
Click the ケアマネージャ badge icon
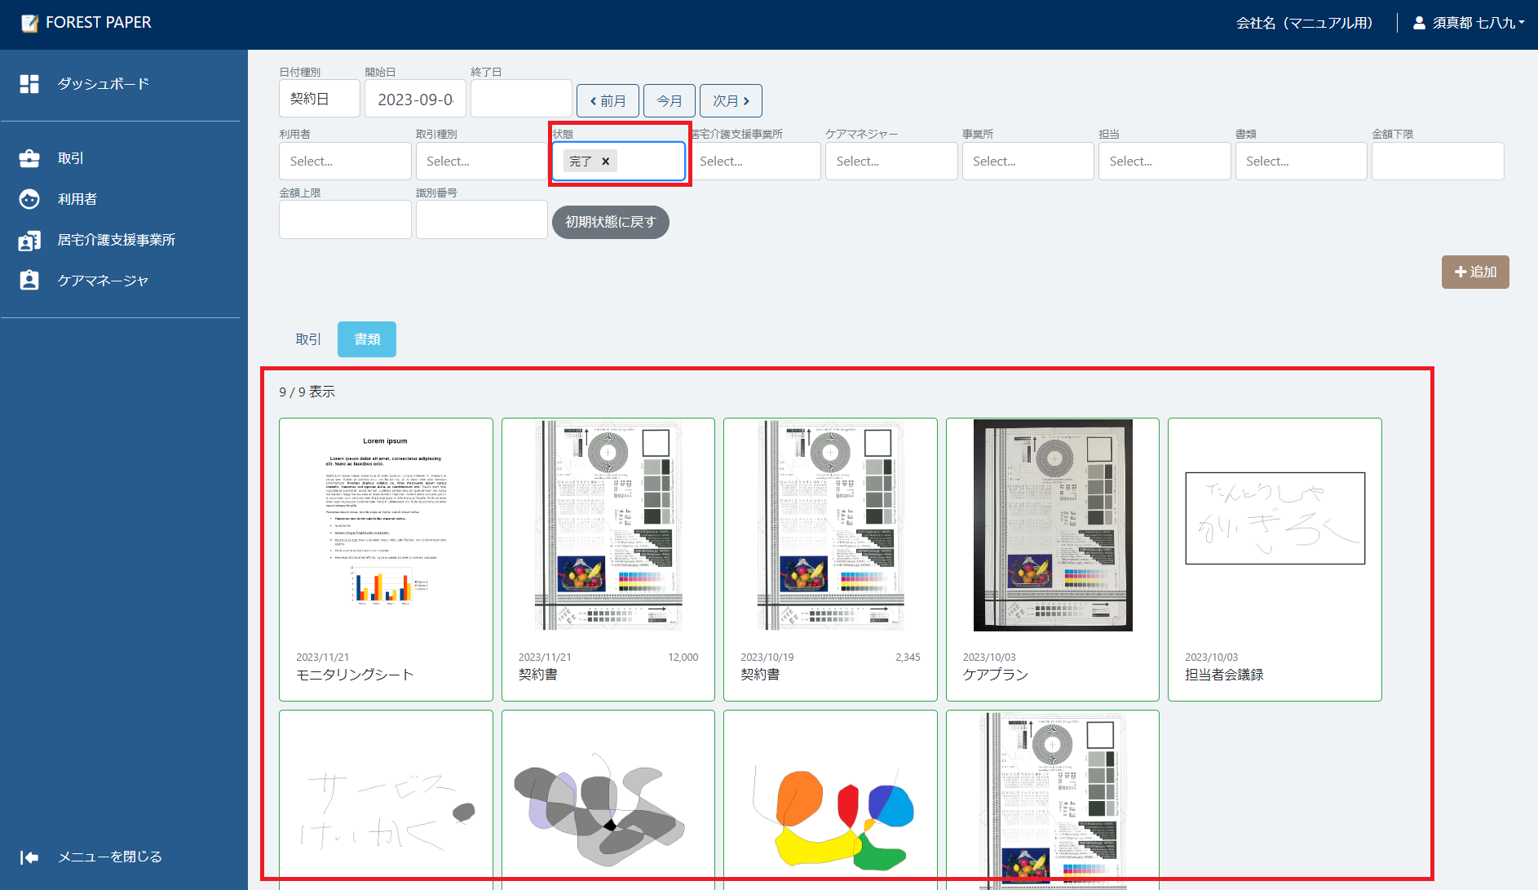29,281
